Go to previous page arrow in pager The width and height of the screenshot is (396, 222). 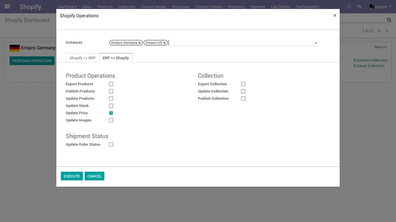tap(379, 31)
